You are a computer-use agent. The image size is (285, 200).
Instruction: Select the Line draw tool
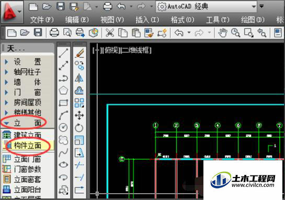pyautogui.click(x=63, y=53)
